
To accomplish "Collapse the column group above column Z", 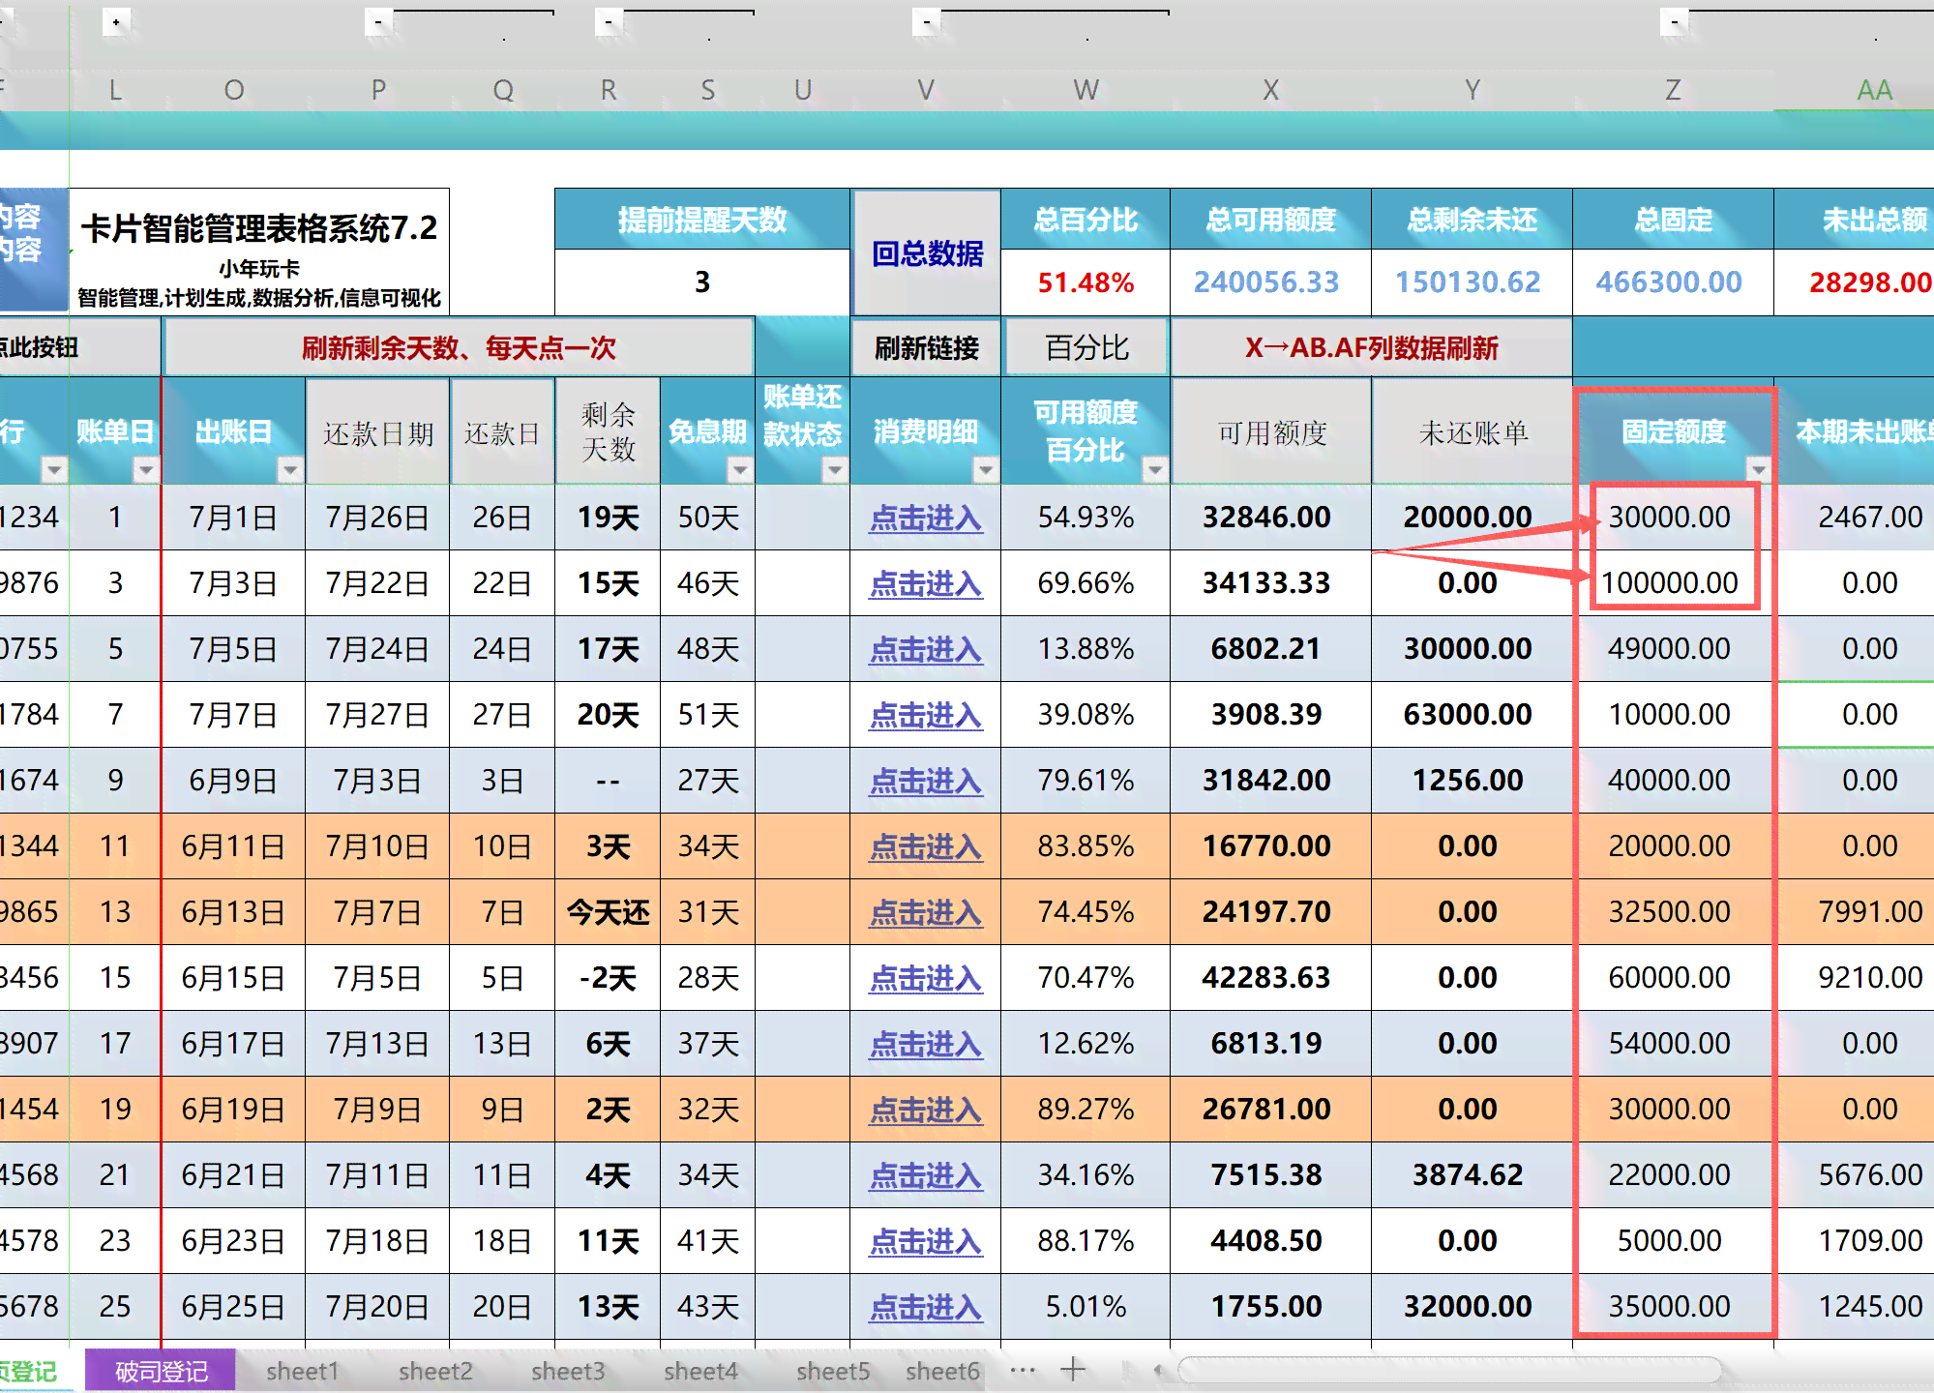I will (1674, 22).
